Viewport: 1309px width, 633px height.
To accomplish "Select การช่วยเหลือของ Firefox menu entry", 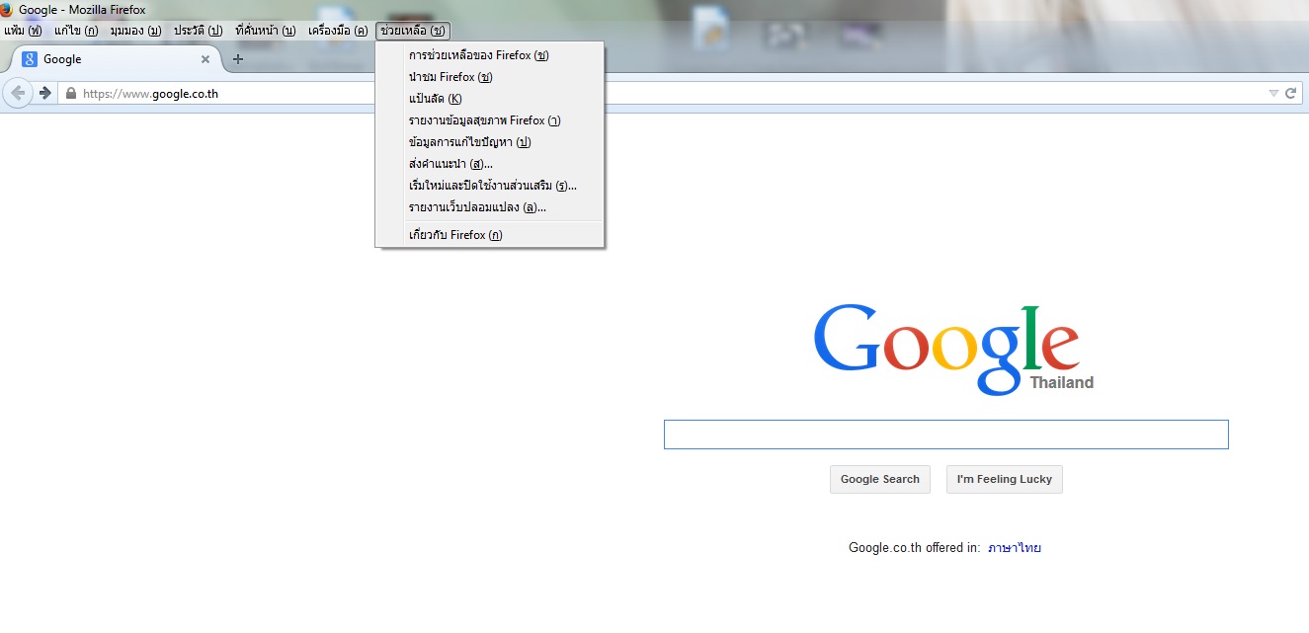I will tap(490, 55).
